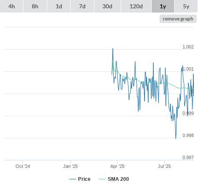Click the active 1y range tab
This screenshot has height=190, width=198.
[163, 6]
